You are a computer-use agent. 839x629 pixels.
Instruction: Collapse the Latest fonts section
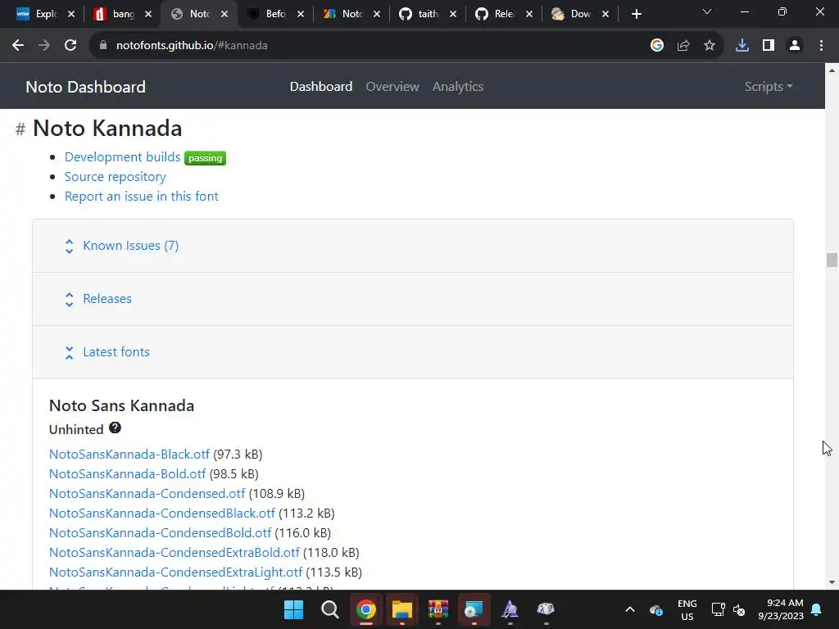click(x=116, y=352)
